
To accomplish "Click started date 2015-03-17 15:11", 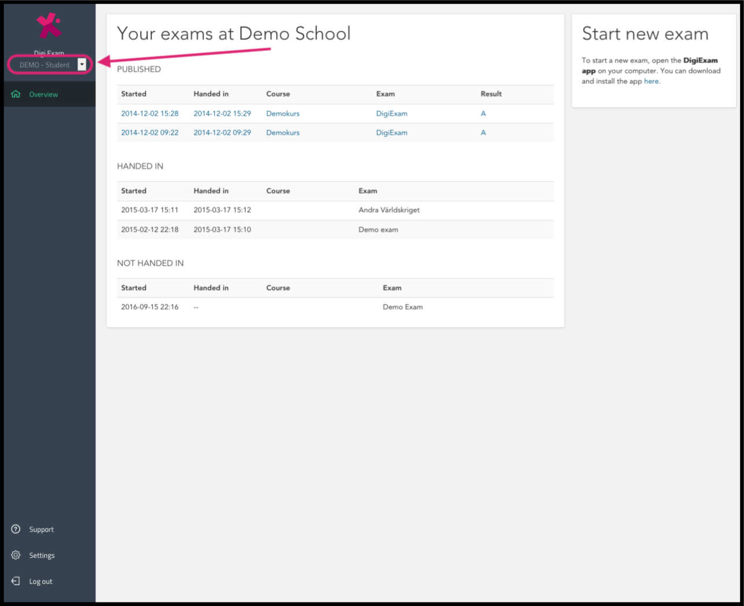I will click(x=149, y=210).
